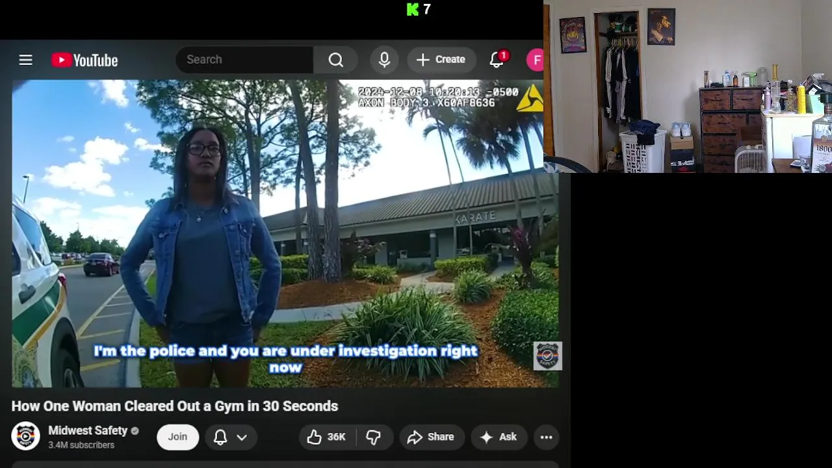Open Midwest Safety channel avatar
Screen dimensions: 832x468
pyautogui.click(x=25, y=436)
